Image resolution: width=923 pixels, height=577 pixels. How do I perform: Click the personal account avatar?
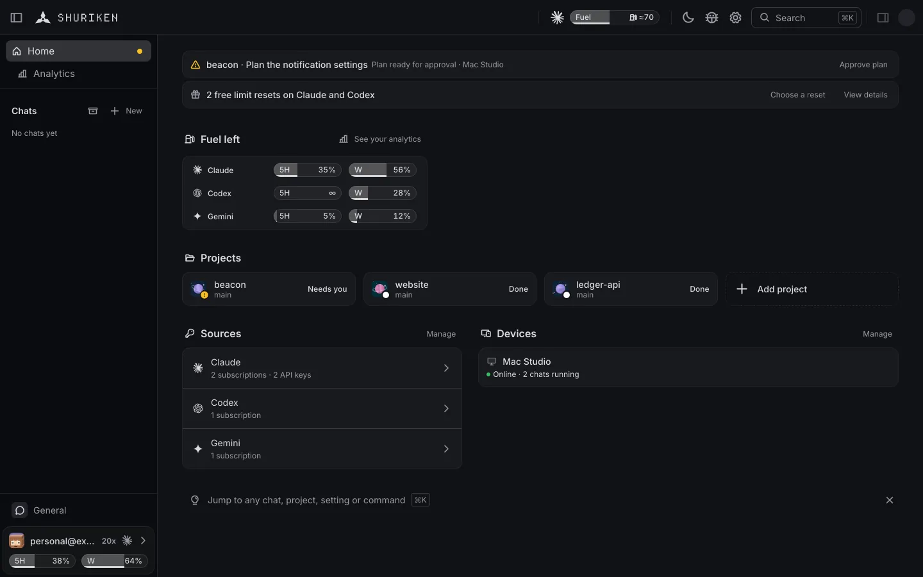click(x=17, y=541)
